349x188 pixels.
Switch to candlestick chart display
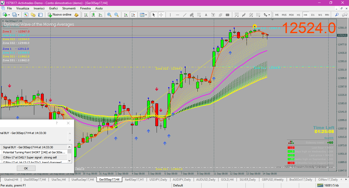[93, 15]
